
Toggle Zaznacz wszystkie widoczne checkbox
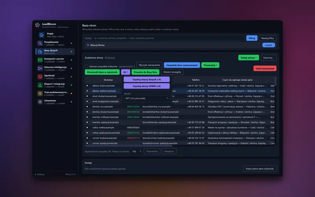86,66
